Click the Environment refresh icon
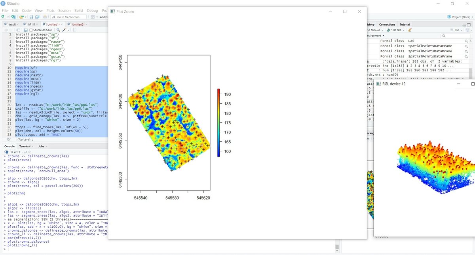This screenshot has width=475, height=255. 468,30
